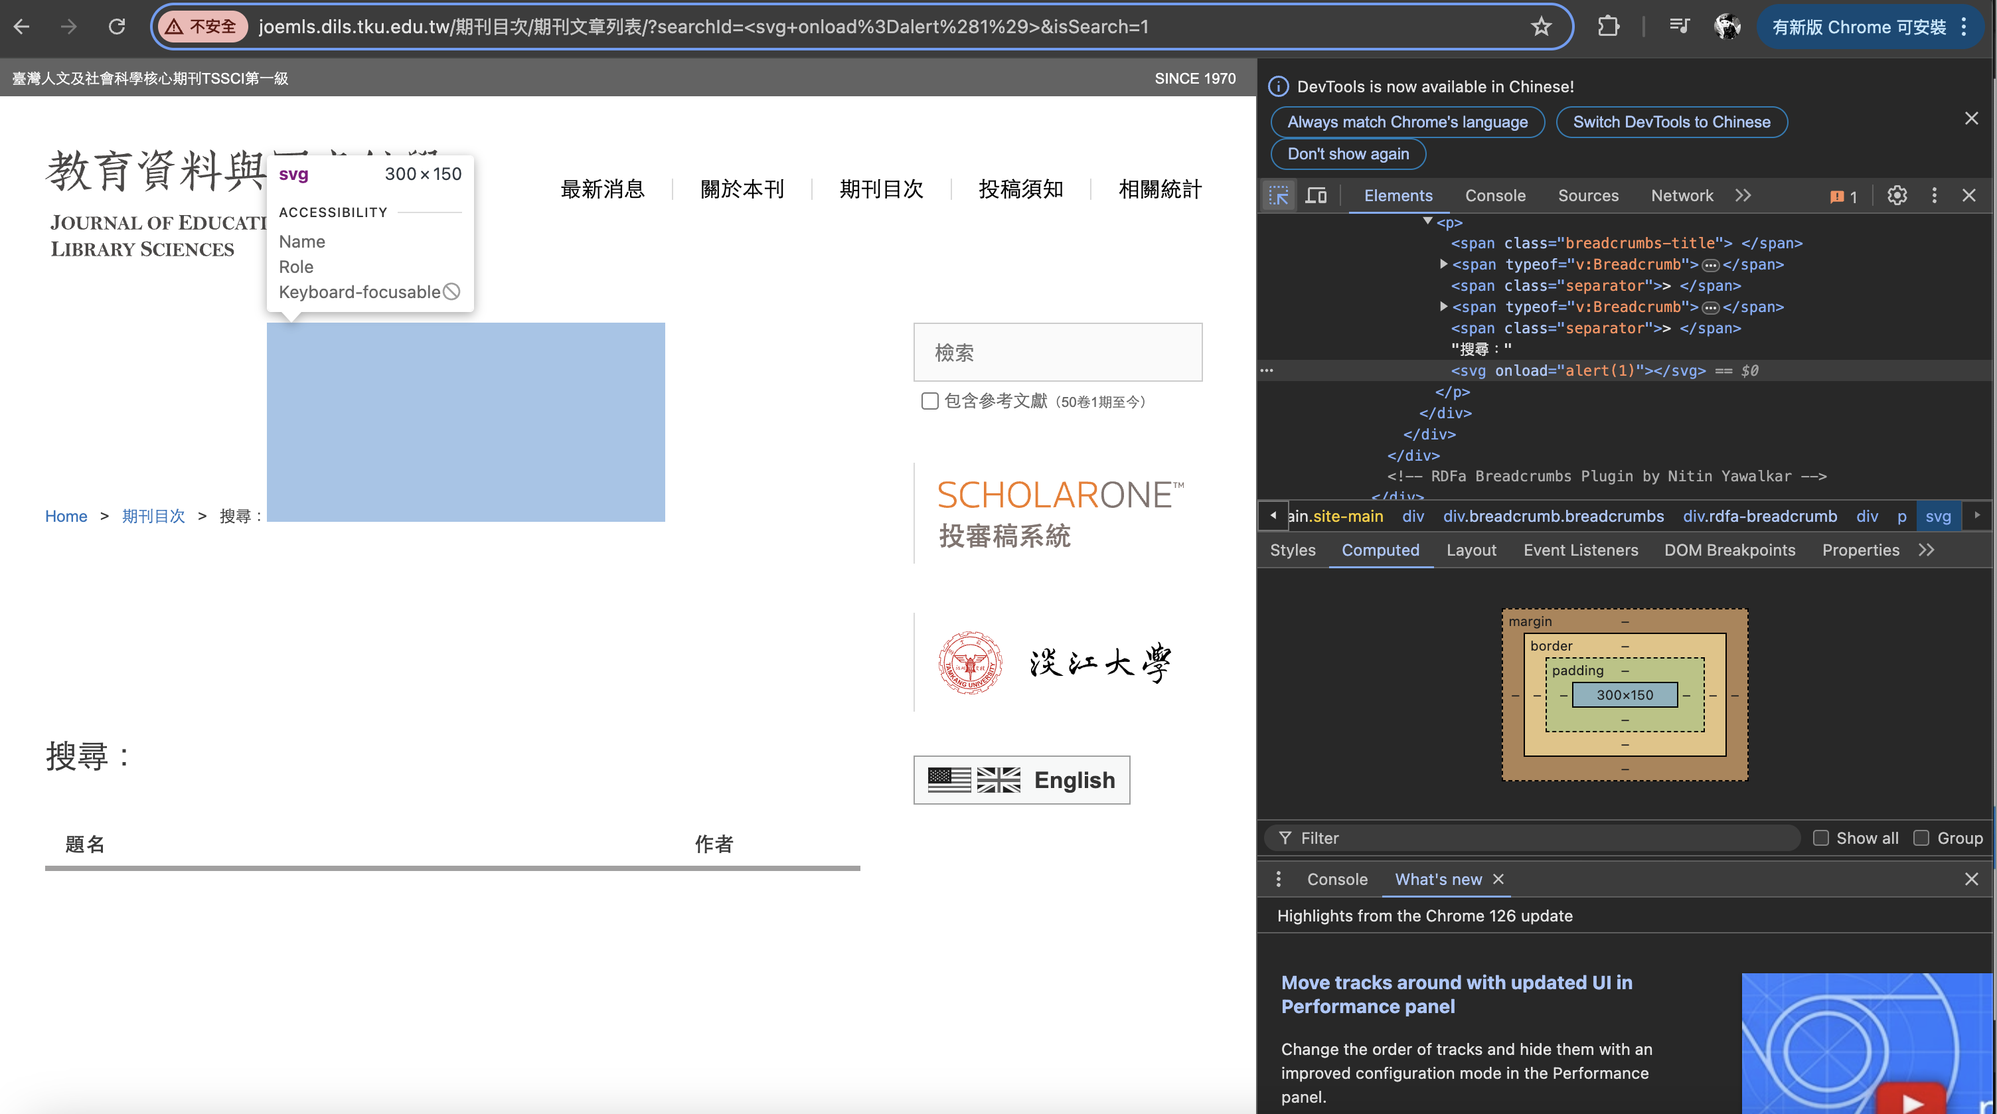Open 關於本刊 menu item
The height and width of the screenshot is (1114, 1997).
tap(742, 189)
